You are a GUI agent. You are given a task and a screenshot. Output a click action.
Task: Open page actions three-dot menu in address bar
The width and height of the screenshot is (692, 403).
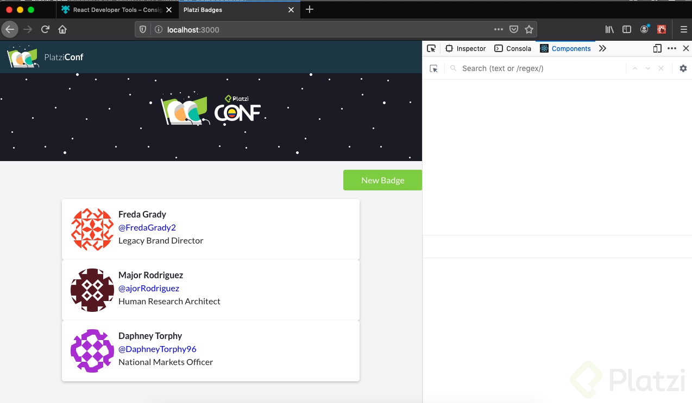click(x=499, y=29)
